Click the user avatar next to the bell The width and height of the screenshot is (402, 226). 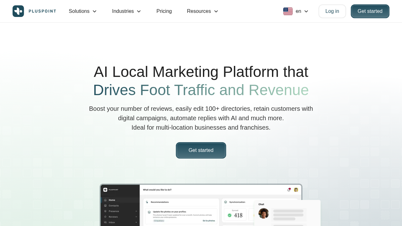point(296,190)
